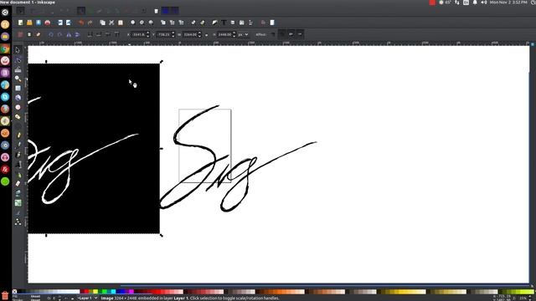Flip the selected object vertically
The width and height of the screenshot is (536, 301).
78,34
